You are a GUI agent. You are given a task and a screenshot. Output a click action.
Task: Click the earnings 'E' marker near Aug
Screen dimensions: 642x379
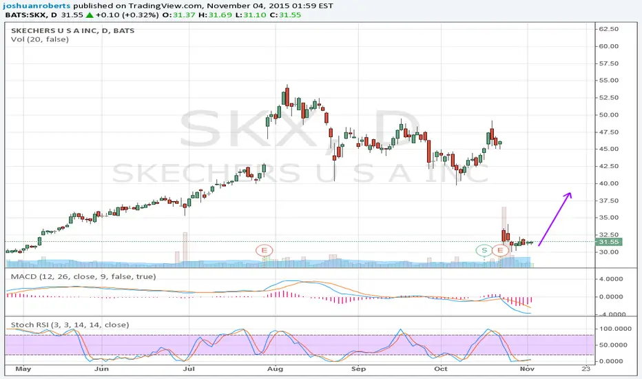click(x=264, y=250)
